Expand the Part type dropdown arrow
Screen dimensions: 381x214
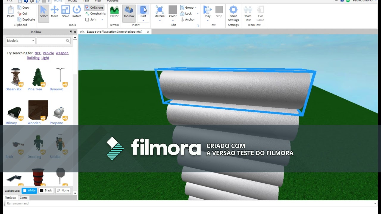point(143,21)
